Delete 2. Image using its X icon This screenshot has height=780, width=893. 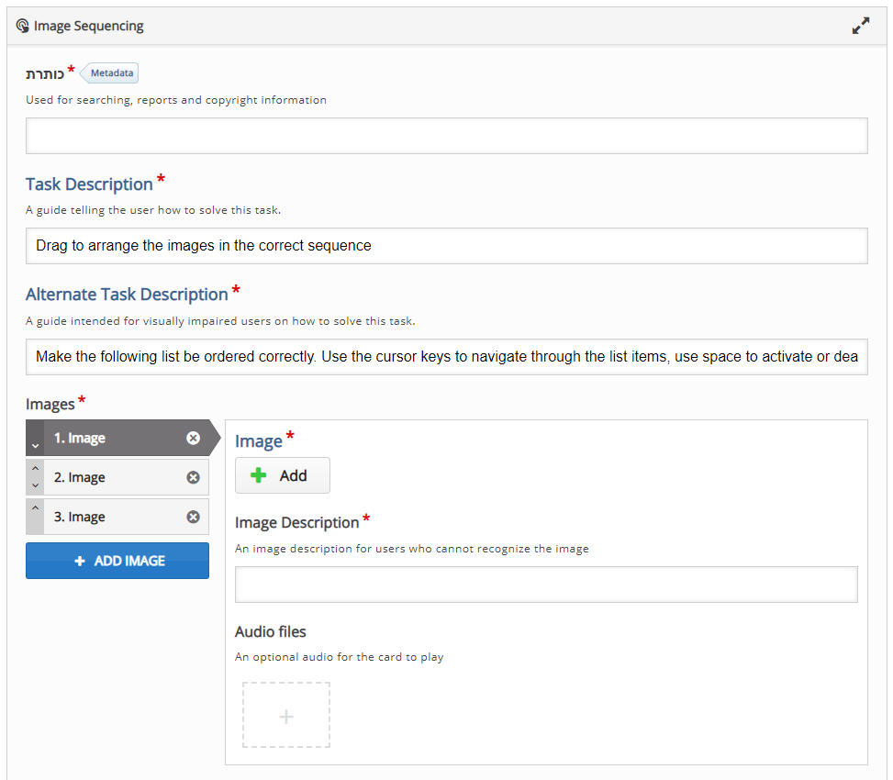(x=193, y=478)
